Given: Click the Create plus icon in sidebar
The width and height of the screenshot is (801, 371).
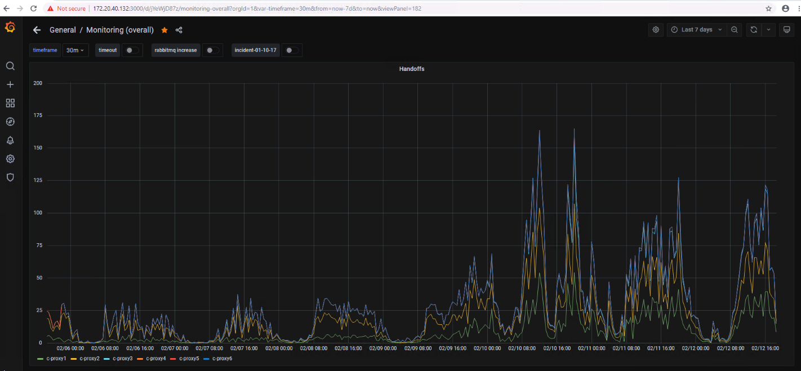Looking at the screenshot, I should pos(10,84).
